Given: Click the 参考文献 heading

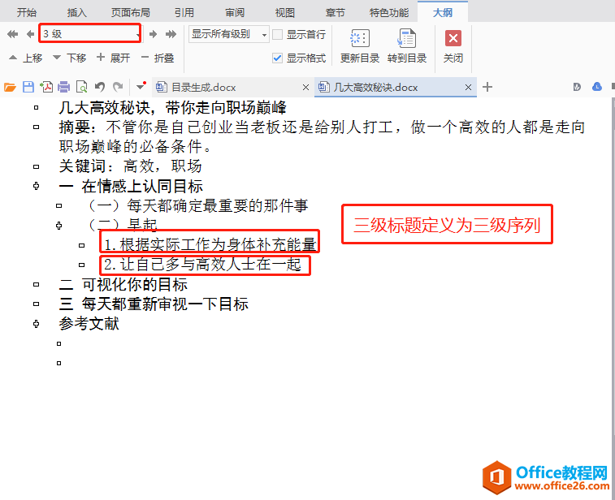Looking at the screenshot, I should (89, 324).
